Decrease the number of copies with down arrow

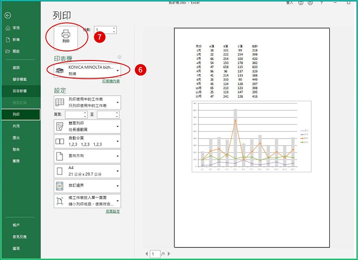tap(114, 32)
